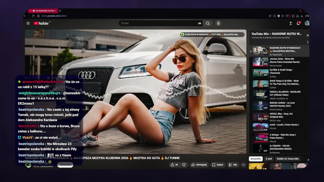The width and height of the screenshot is (324, 182).
Task: Click chat user weightlesscarapace96cjrs
Action: point(39,93)
